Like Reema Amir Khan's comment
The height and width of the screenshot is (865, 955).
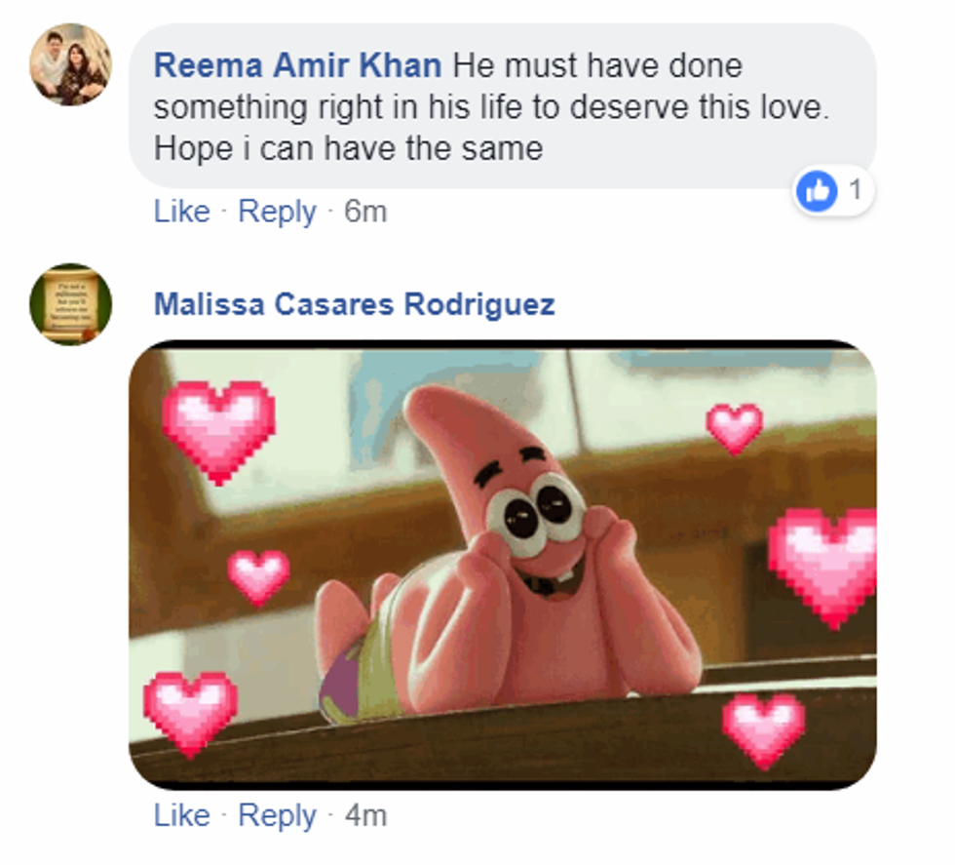181,212
